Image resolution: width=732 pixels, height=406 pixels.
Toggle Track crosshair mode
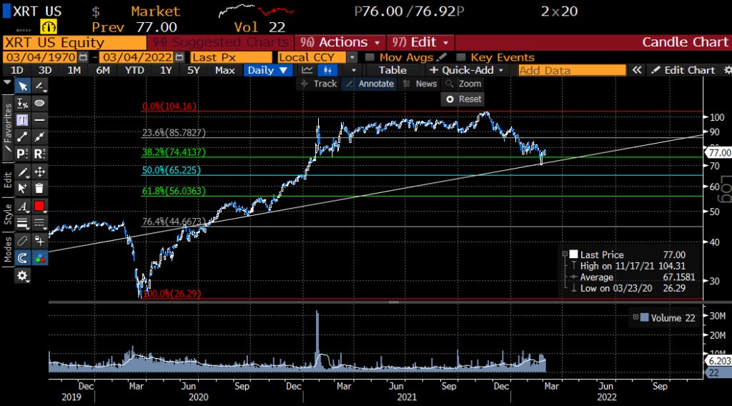pos(319,84)
